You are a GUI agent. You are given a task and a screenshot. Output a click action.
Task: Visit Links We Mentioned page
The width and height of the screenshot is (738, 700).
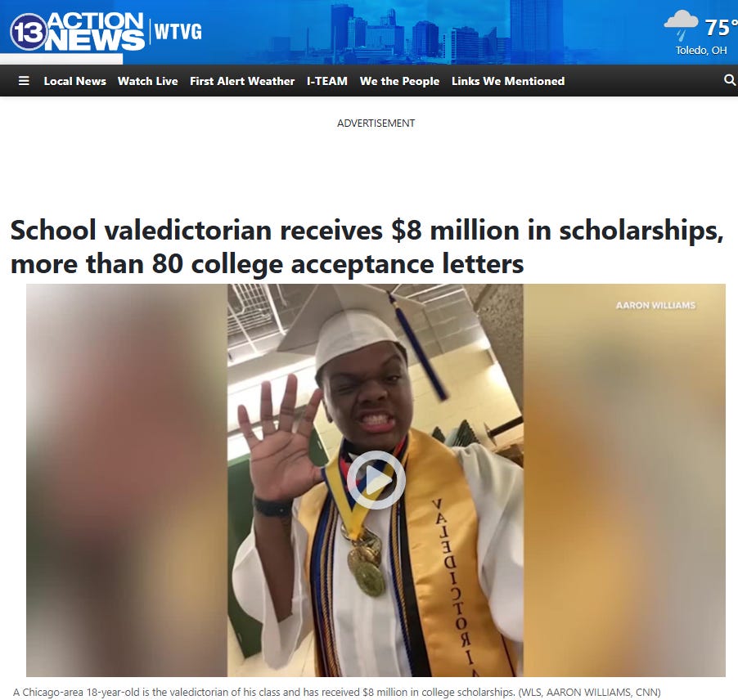click(508, 81)
